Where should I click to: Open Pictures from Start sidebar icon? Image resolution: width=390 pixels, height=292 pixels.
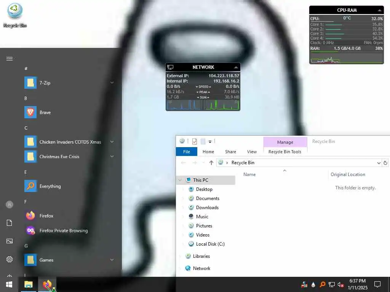[x=10, y=241]
